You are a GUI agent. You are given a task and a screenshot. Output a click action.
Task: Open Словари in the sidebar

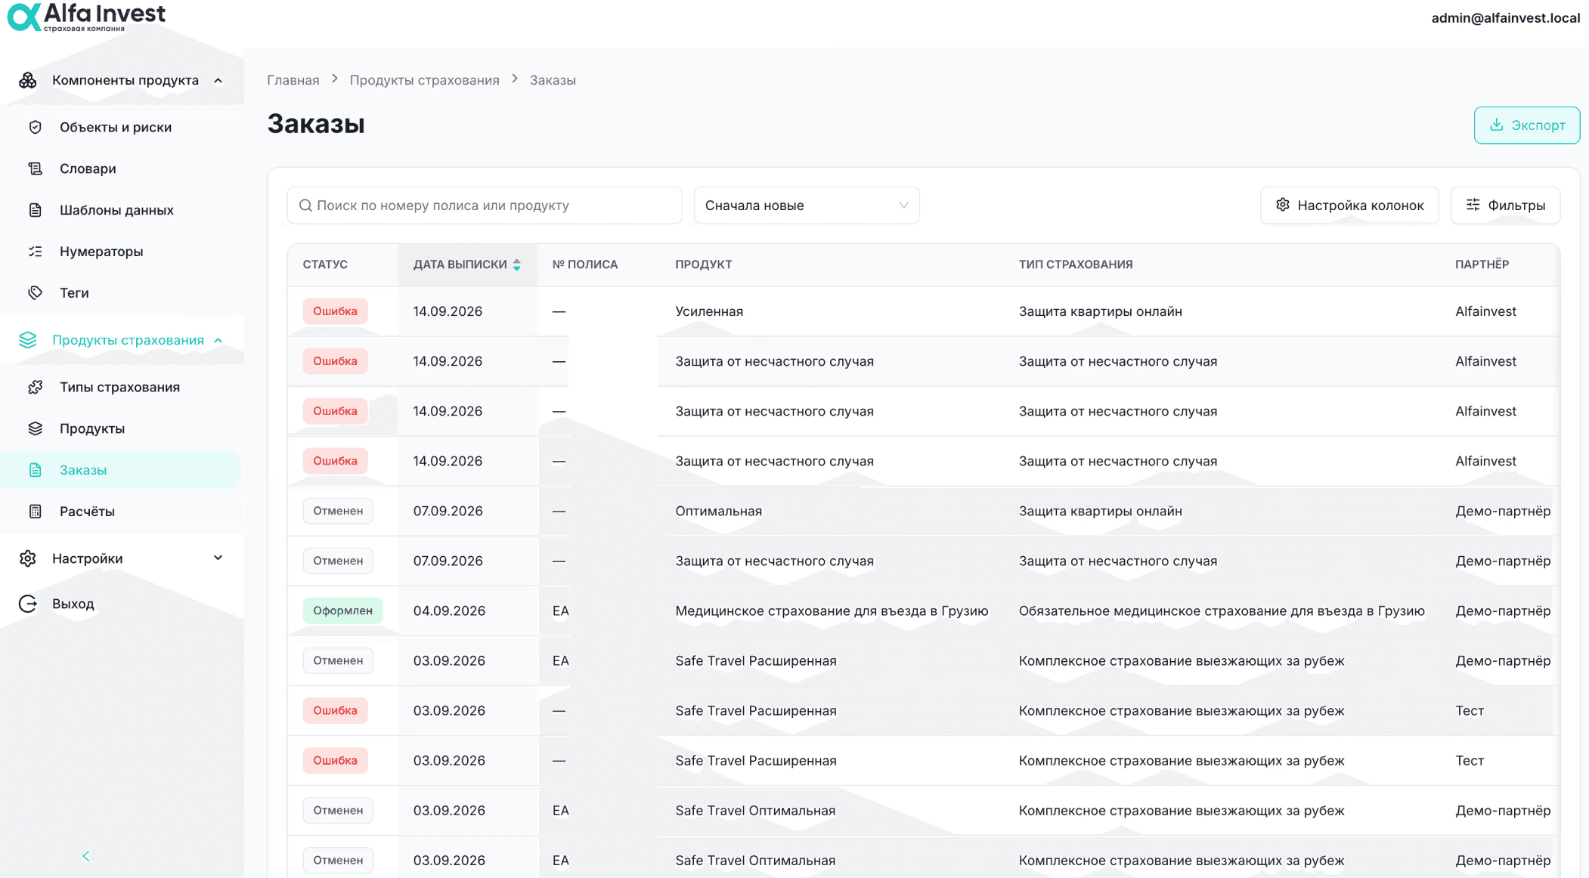[88, 168]
